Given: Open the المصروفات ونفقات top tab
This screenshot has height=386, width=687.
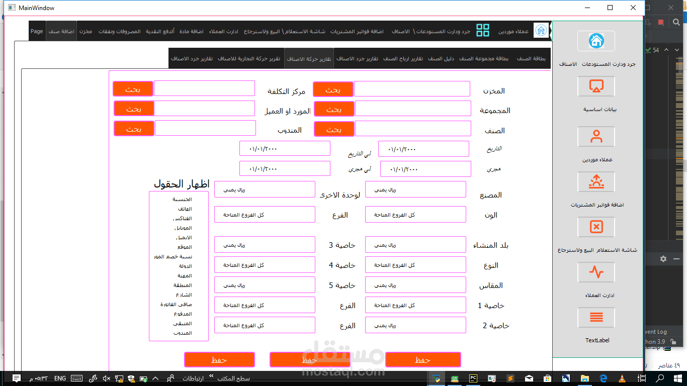Looking at the screenshot, I should pyautogui.click(x=120, y=31).
